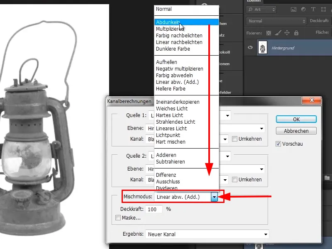This screenshot has height=249, width=332.
Task: Choose Ineinanderkopieren blend mode
Action: (186, 102)
